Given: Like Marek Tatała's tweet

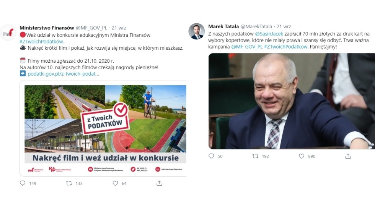Looking at the screenshot, I should [x=302, y=156].
